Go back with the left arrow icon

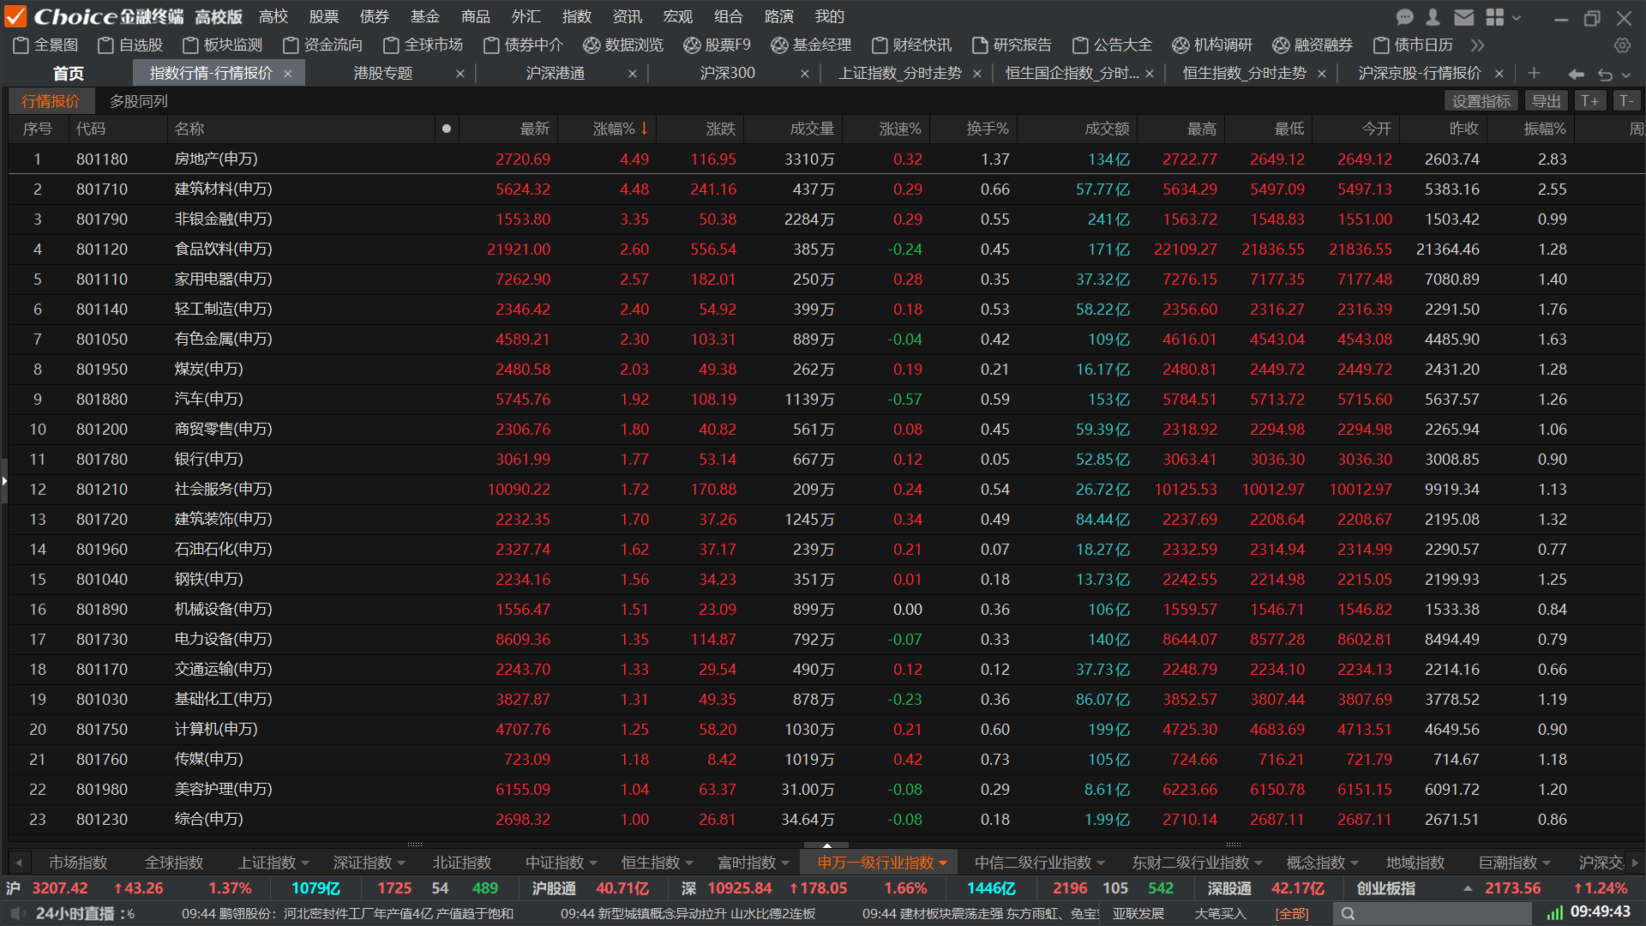[x=1576, y=75]
